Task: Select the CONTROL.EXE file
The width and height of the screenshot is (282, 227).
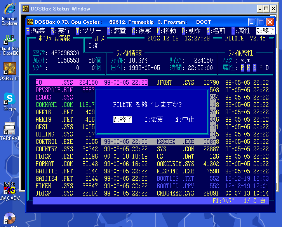Action: [x=92, y=141]
